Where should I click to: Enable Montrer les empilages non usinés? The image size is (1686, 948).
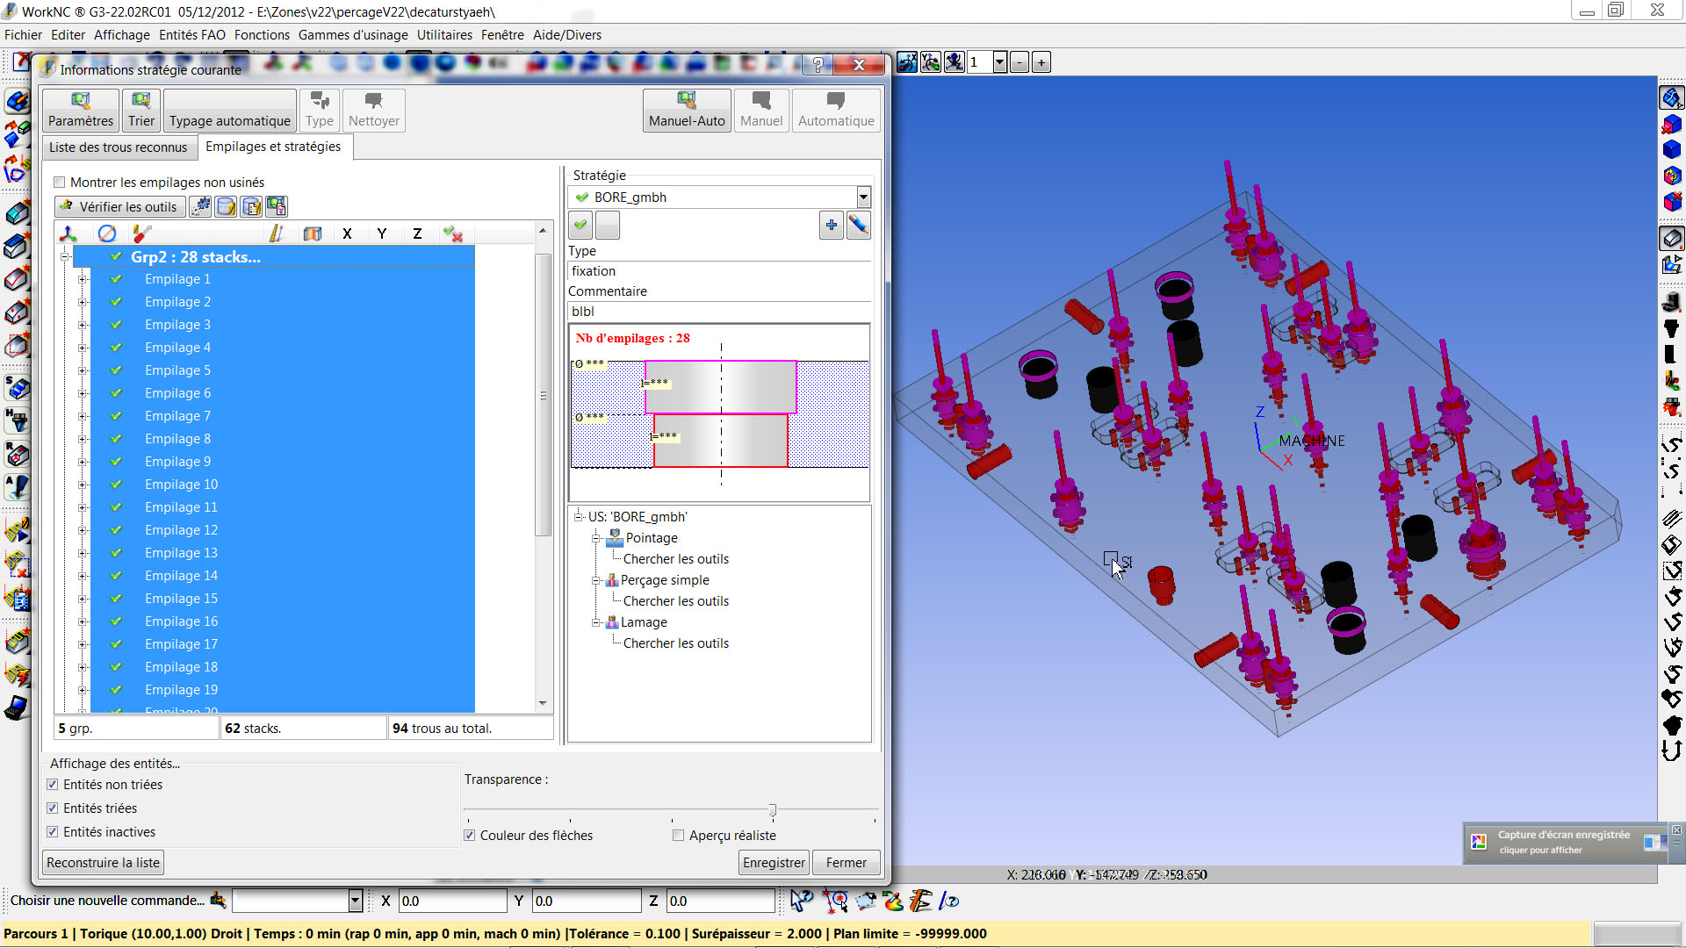click(60, 183)
